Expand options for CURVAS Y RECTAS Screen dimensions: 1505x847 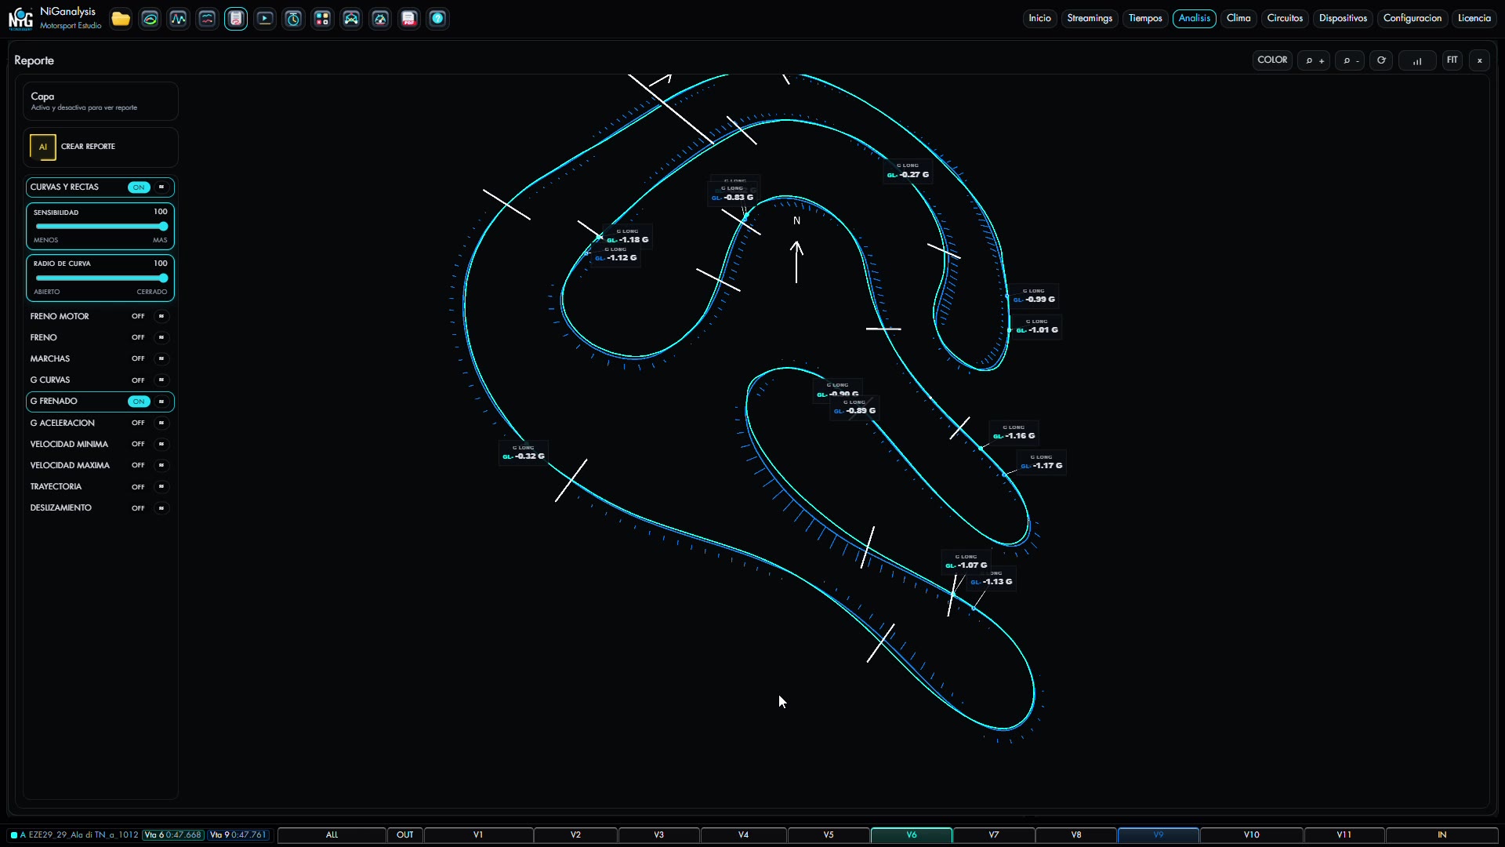point(161,187)
